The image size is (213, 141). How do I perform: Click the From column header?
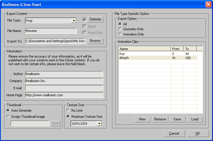point(177,49)
